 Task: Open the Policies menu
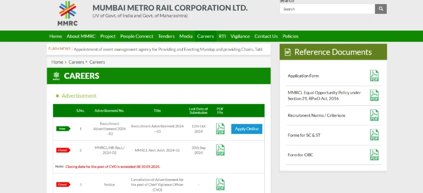click(x=290, y=36)
